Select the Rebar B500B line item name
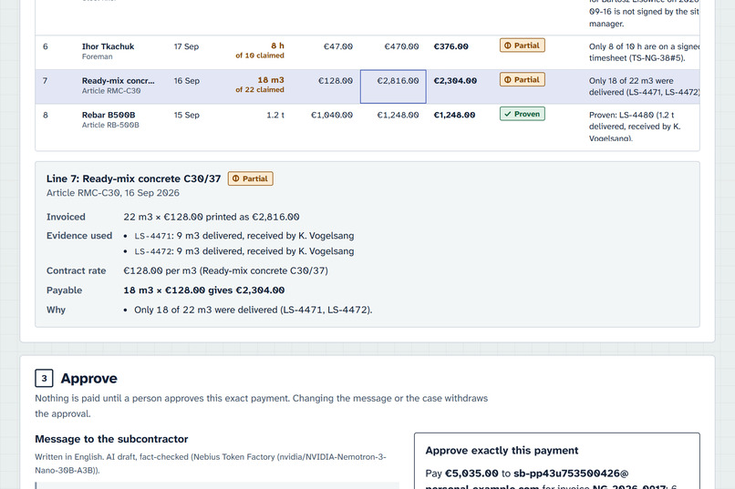Screen dimensions: 735x489 (109, 115)
